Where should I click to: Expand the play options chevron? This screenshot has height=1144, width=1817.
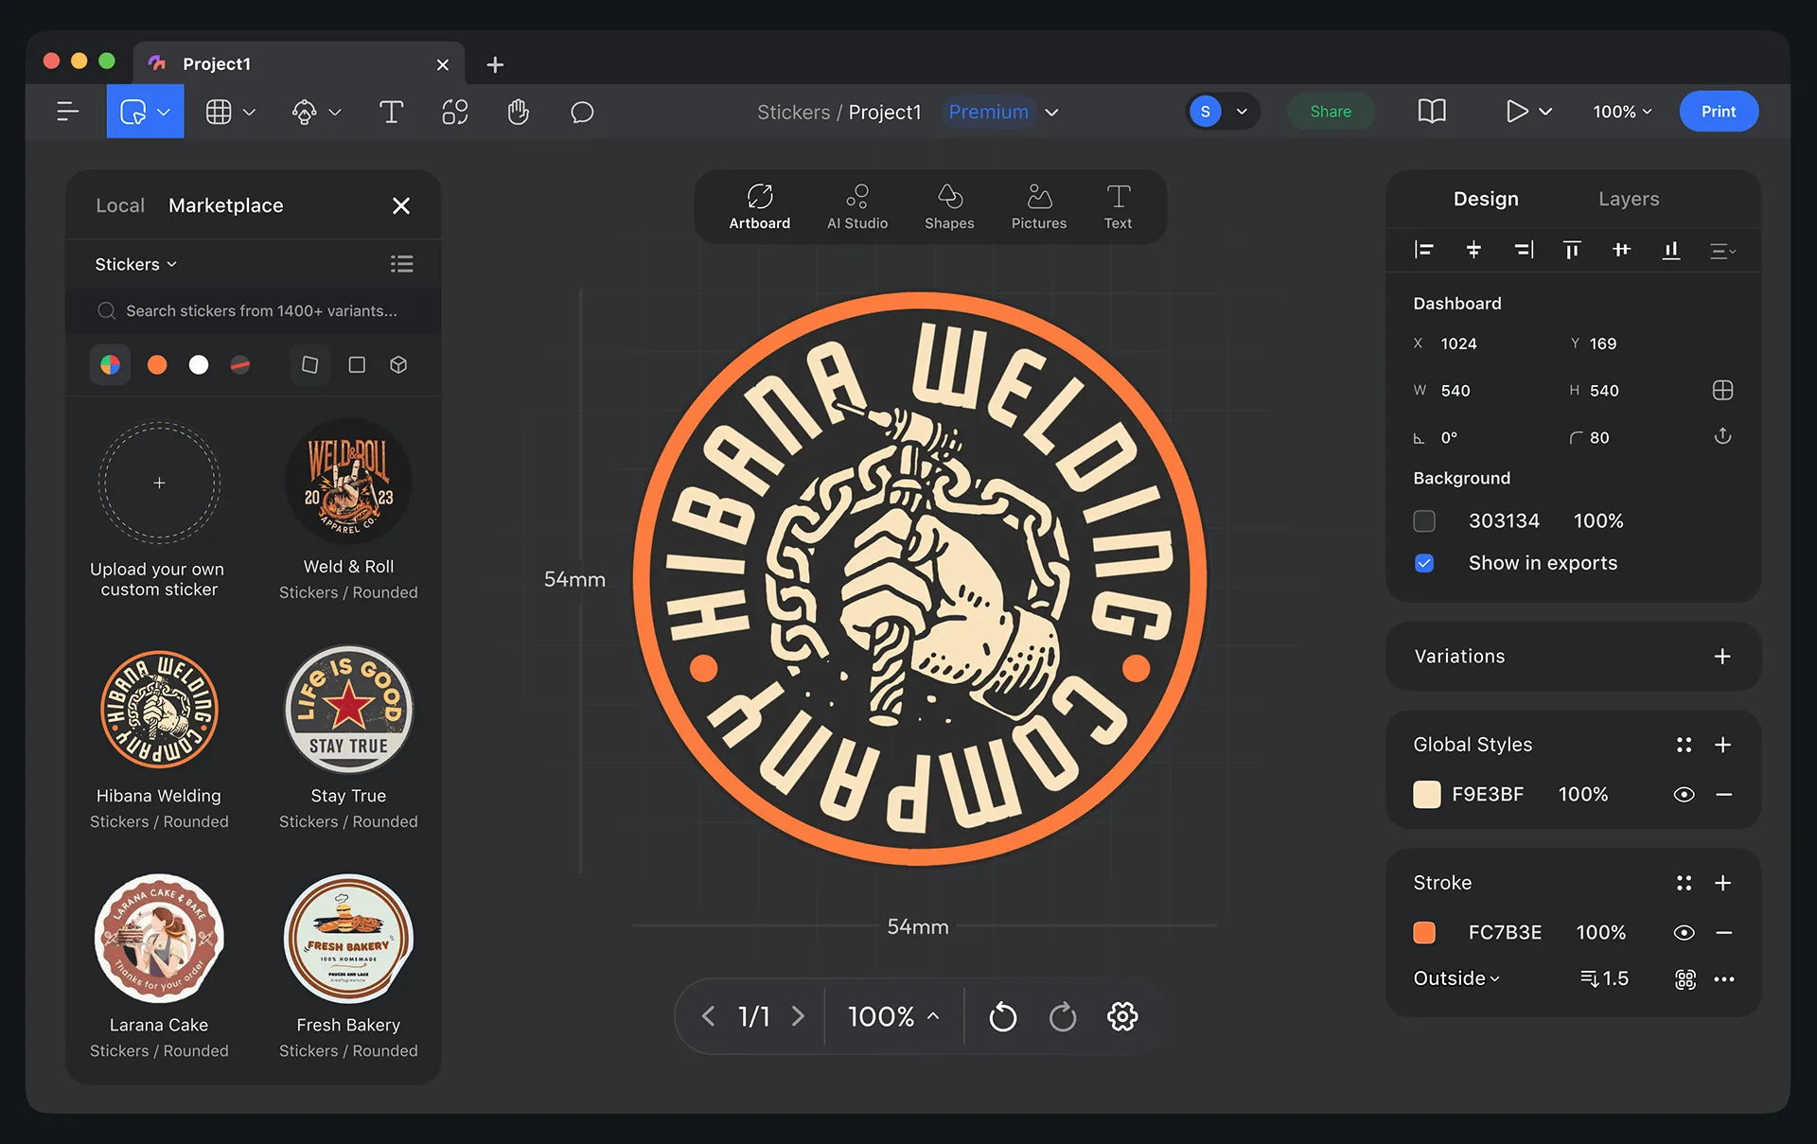1545,112
